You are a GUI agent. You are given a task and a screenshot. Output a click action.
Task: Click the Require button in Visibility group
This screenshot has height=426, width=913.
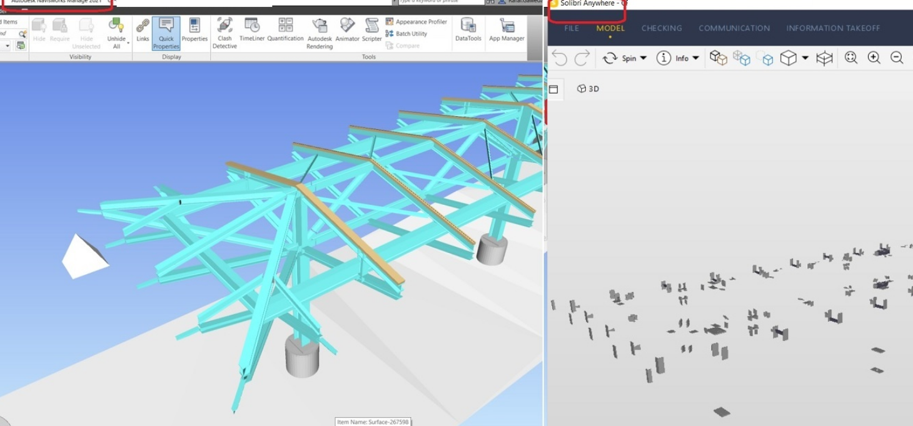(60, 30)
